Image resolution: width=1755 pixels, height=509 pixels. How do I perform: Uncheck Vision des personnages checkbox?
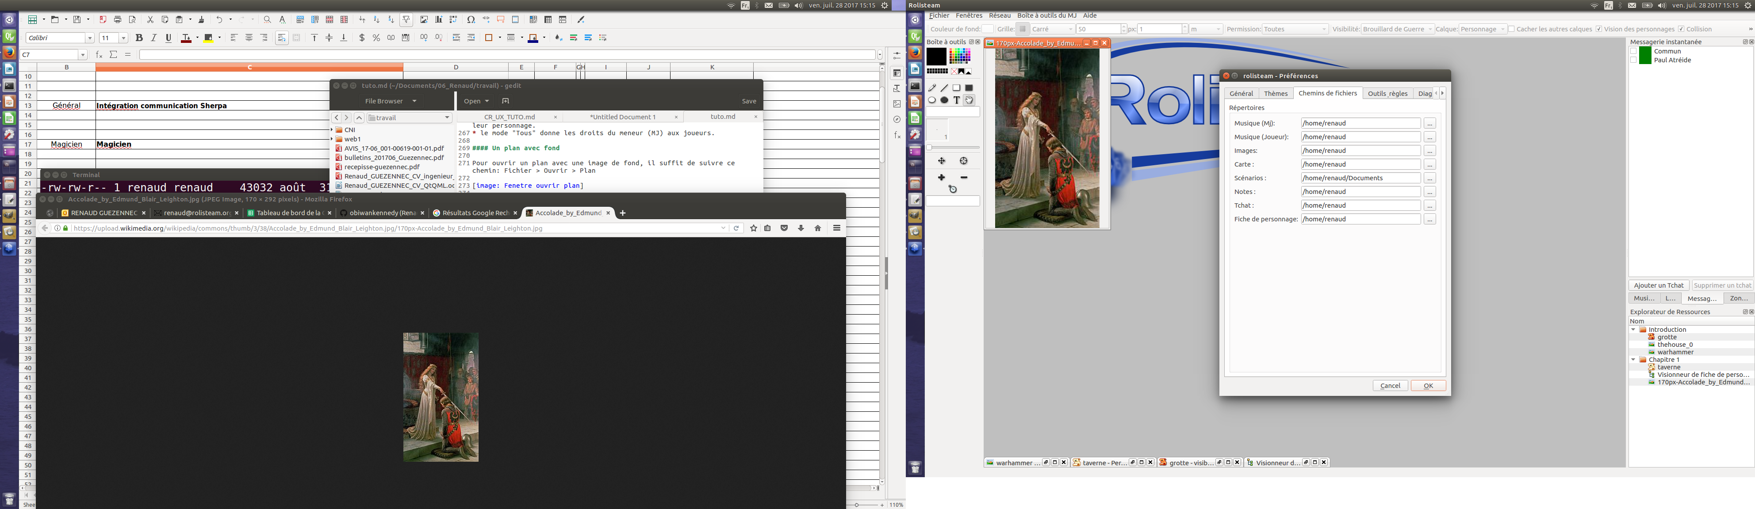pyautogui.click(x=1599, y=29)
